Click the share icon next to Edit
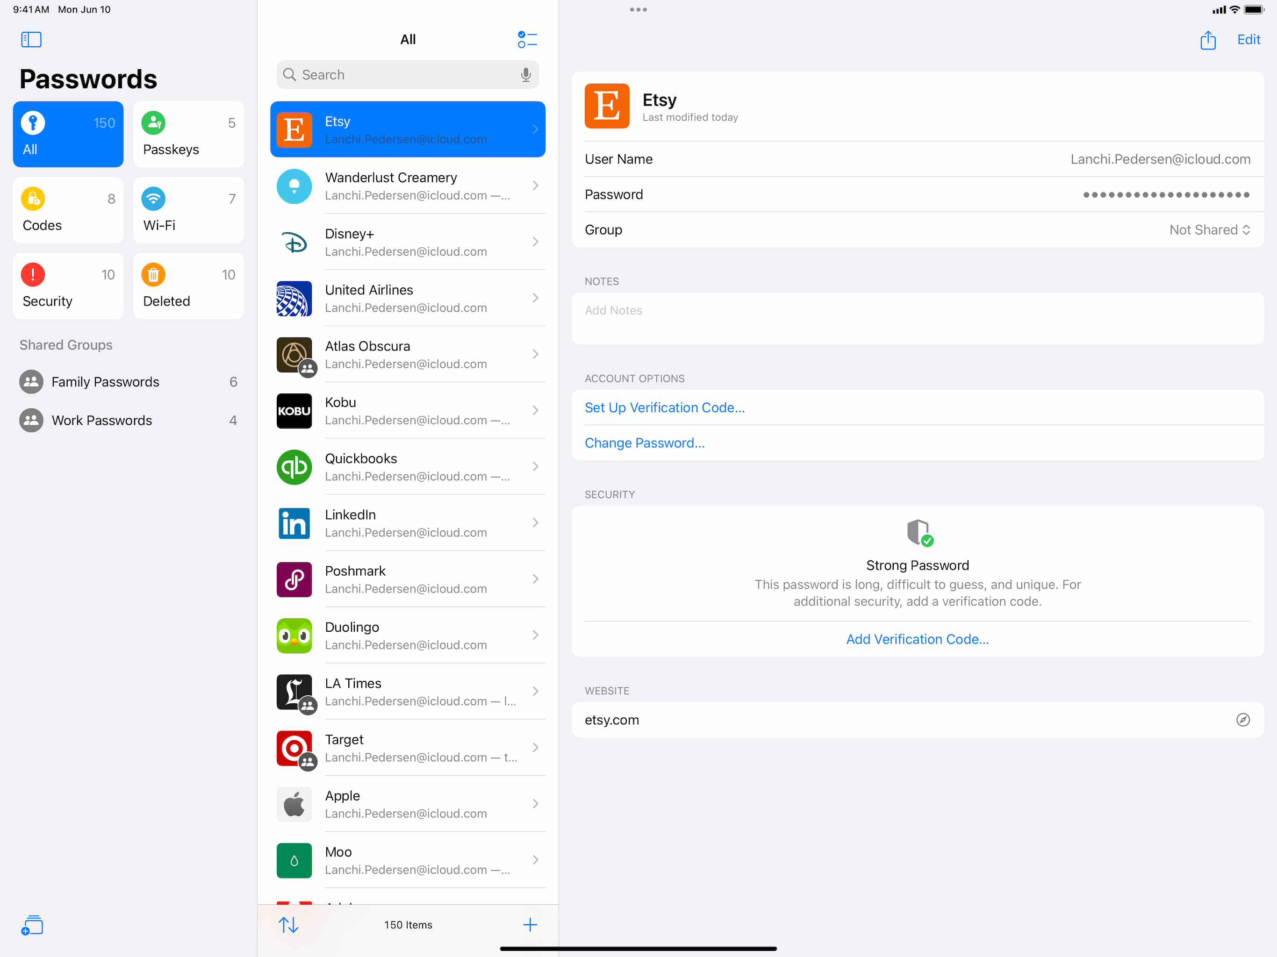The height and width of the screenshot is (957, 1277). pos(1208,40)
